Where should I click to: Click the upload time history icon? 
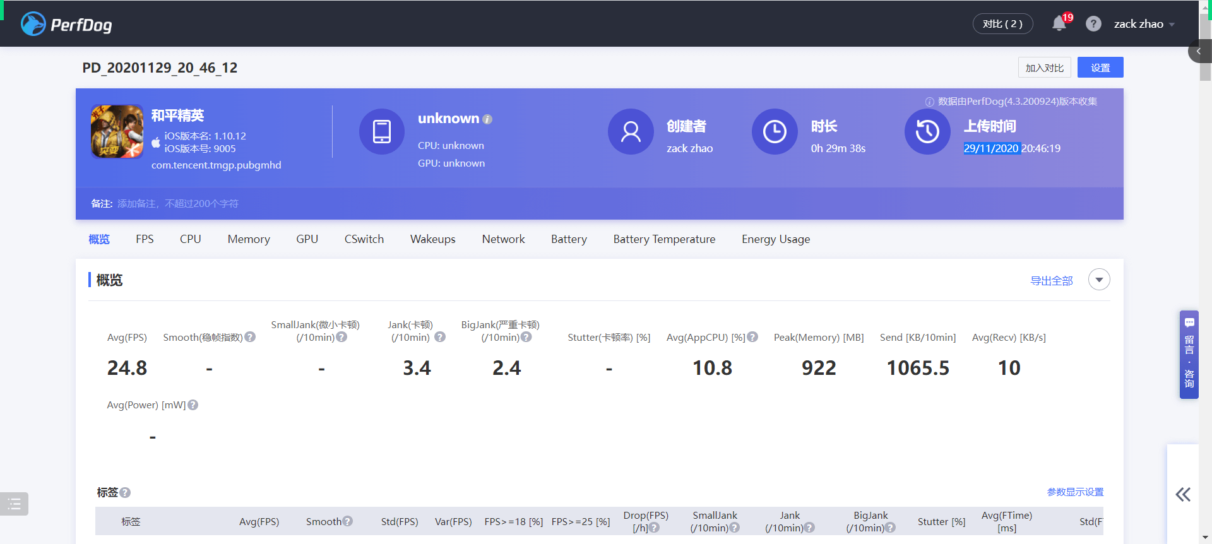point(927,131)
